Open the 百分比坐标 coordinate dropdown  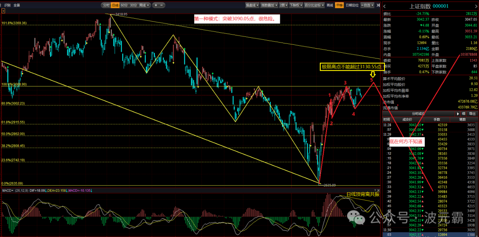[314, 5]
